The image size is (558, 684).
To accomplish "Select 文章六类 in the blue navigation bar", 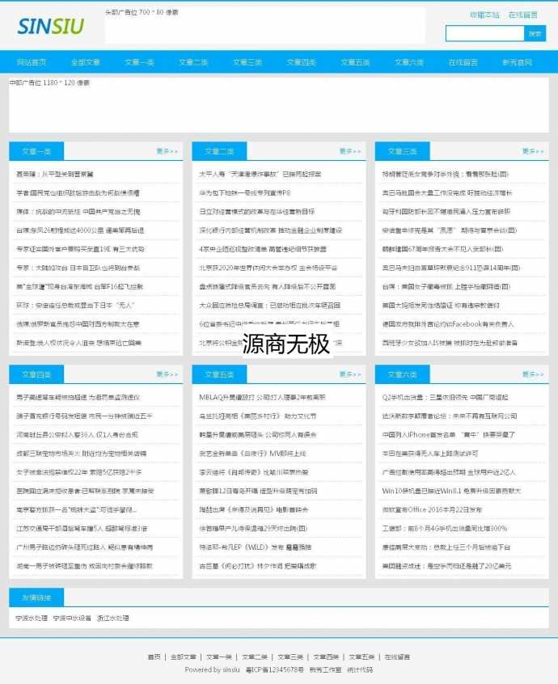I will [409, 62].
